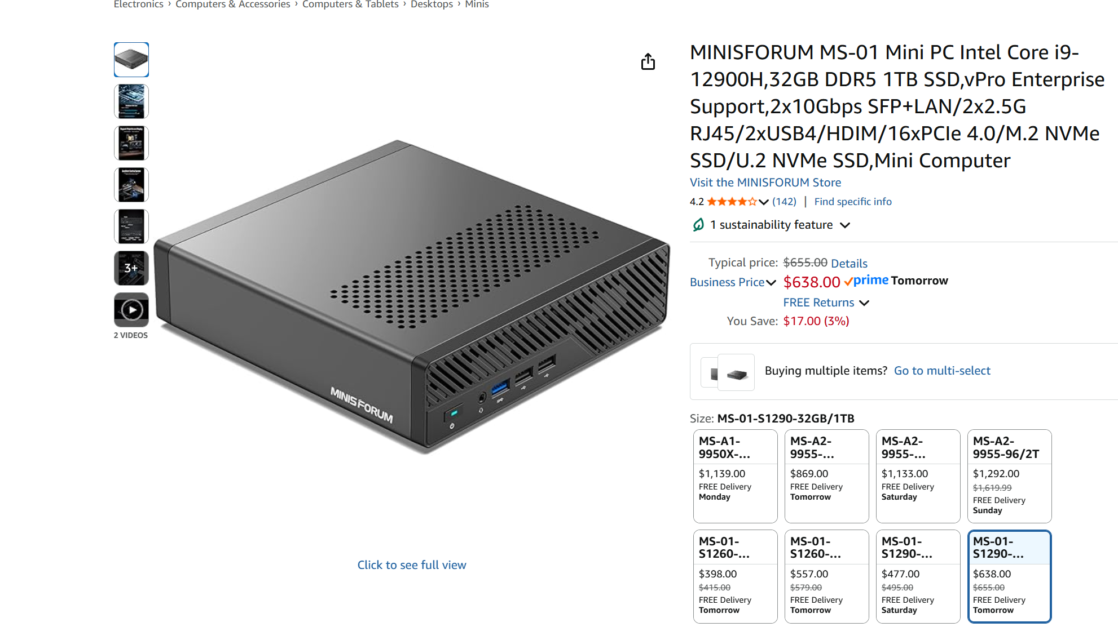Expand the FREE Returns chevron

point(864,303)
